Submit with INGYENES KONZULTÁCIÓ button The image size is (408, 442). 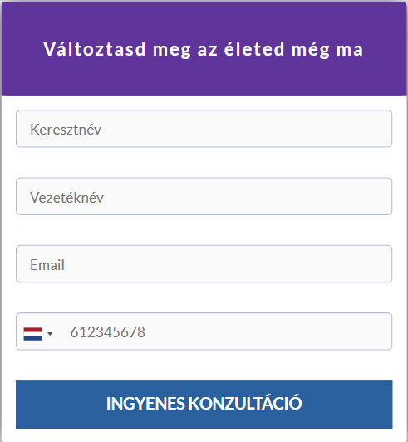coord(204,404)
